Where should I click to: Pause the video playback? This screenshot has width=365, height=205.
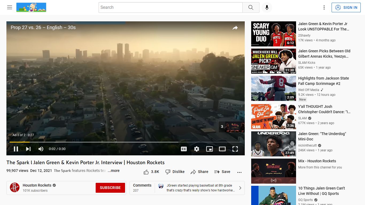[x=16, y=149]
